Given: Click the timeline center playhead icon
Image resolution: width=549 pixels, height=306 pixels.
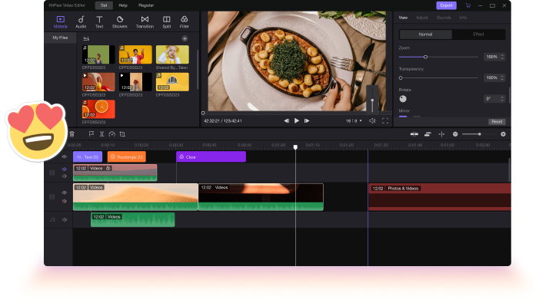Looking at the screenshot, I should (441, 134).
